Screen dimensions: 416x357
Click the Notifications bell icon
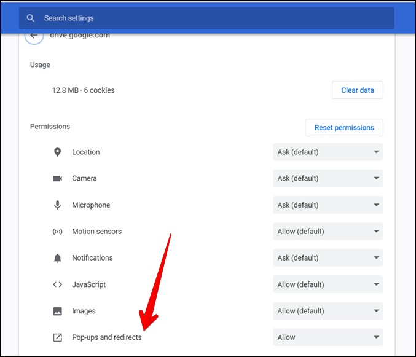pos(57,258)
